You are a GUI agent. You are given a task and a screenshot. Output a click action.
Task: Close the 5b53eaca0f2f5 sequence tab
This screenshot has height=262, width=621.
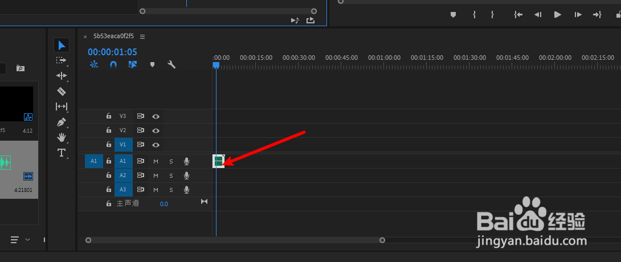pyautogui.click(x=85, y=36)
